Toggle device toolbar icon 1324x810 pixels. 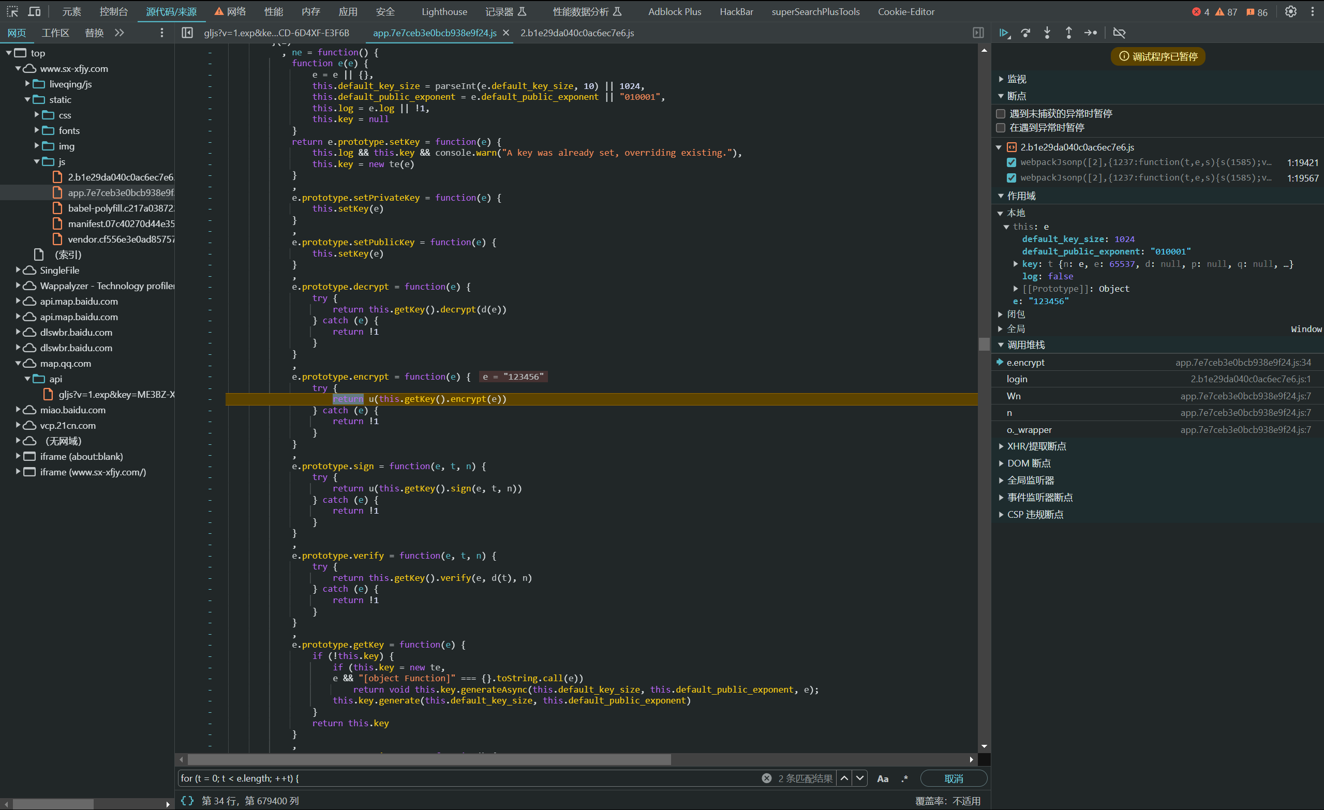coord(34,11)
